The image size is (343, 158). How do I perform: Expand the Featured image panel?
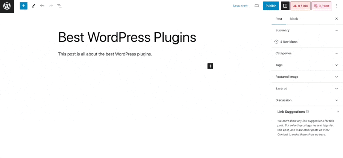[x=307, y=77]
